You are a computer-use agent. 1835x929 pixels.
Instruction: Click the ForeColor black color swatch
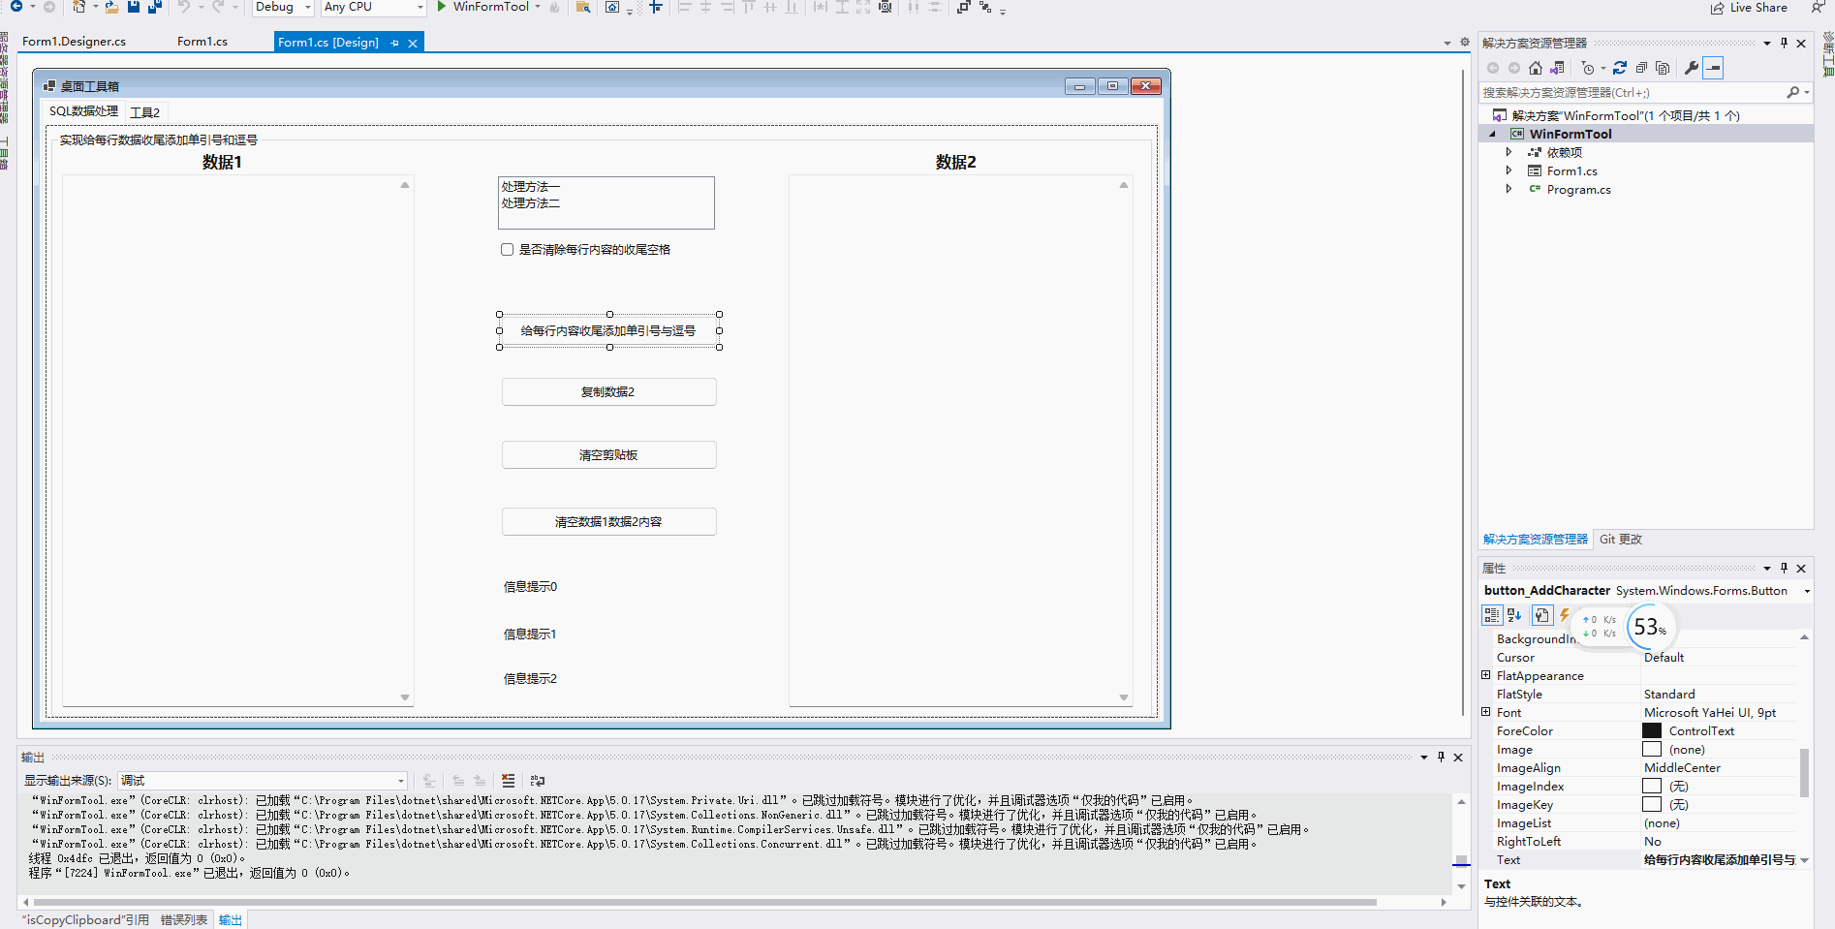(1652, 730)
